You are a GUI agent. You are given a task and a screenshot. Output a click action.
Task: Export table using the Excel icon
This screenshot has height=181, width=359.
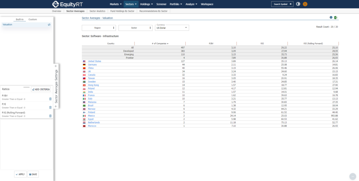[336, 18]
